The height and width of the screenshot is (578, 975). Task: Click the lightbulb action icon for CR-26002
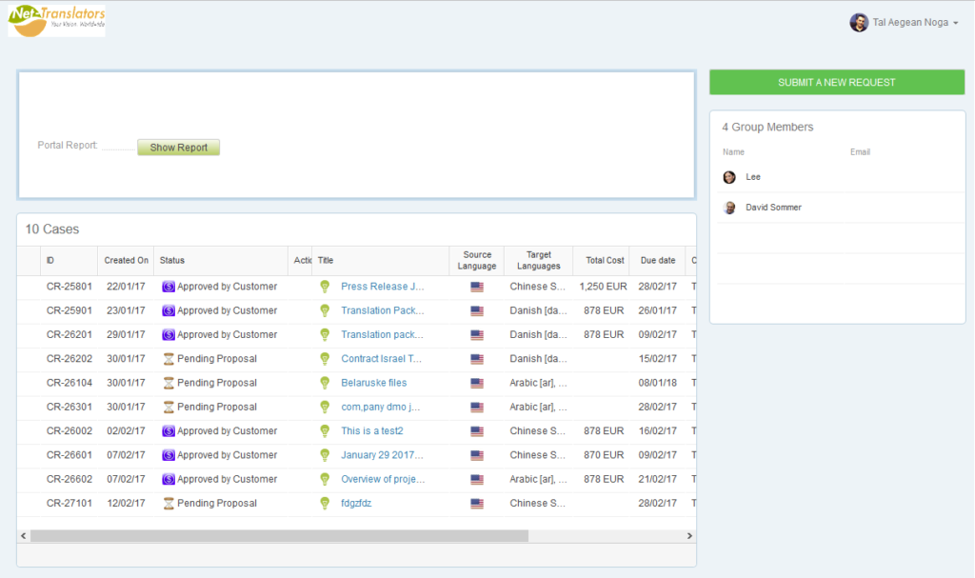click(x=325, y=431)
